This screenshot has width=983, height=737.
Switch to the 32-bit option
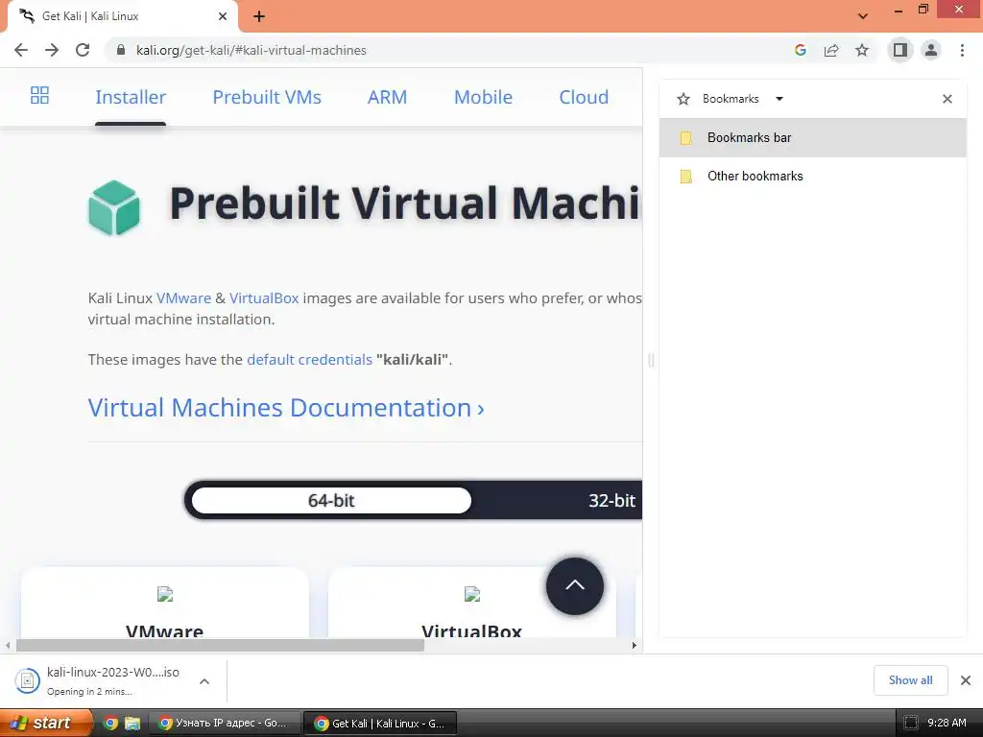point(611,501)
